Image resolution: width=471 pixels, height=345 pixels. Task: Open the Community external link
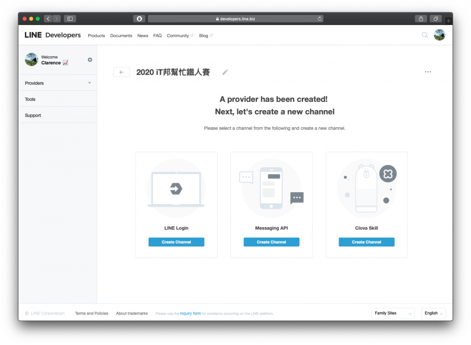click(180, 35)
